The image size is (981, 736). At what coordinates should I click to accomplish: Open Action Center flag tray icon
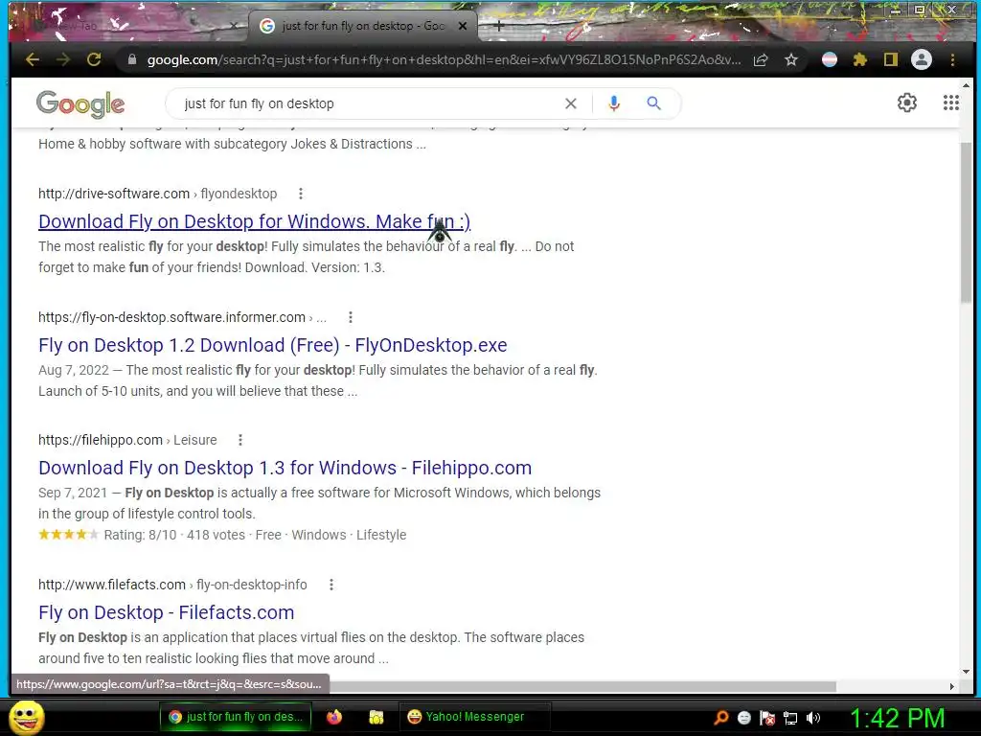767,718
